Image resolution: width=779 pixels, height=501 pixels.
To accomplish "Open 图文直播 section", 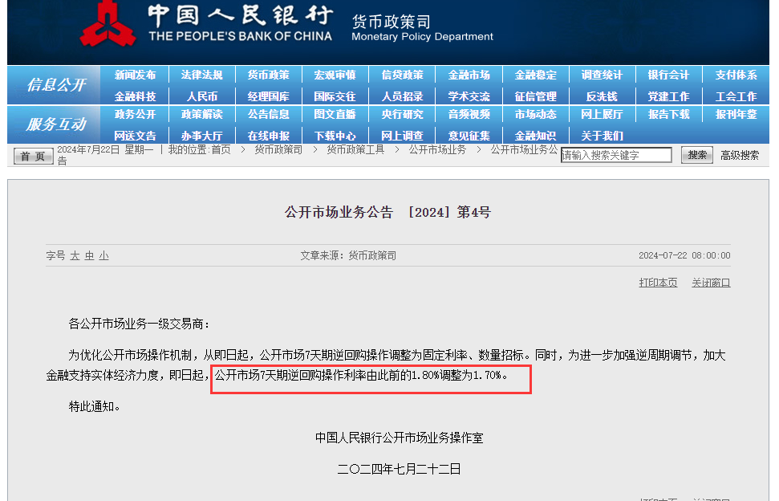I will pos(335,114).
